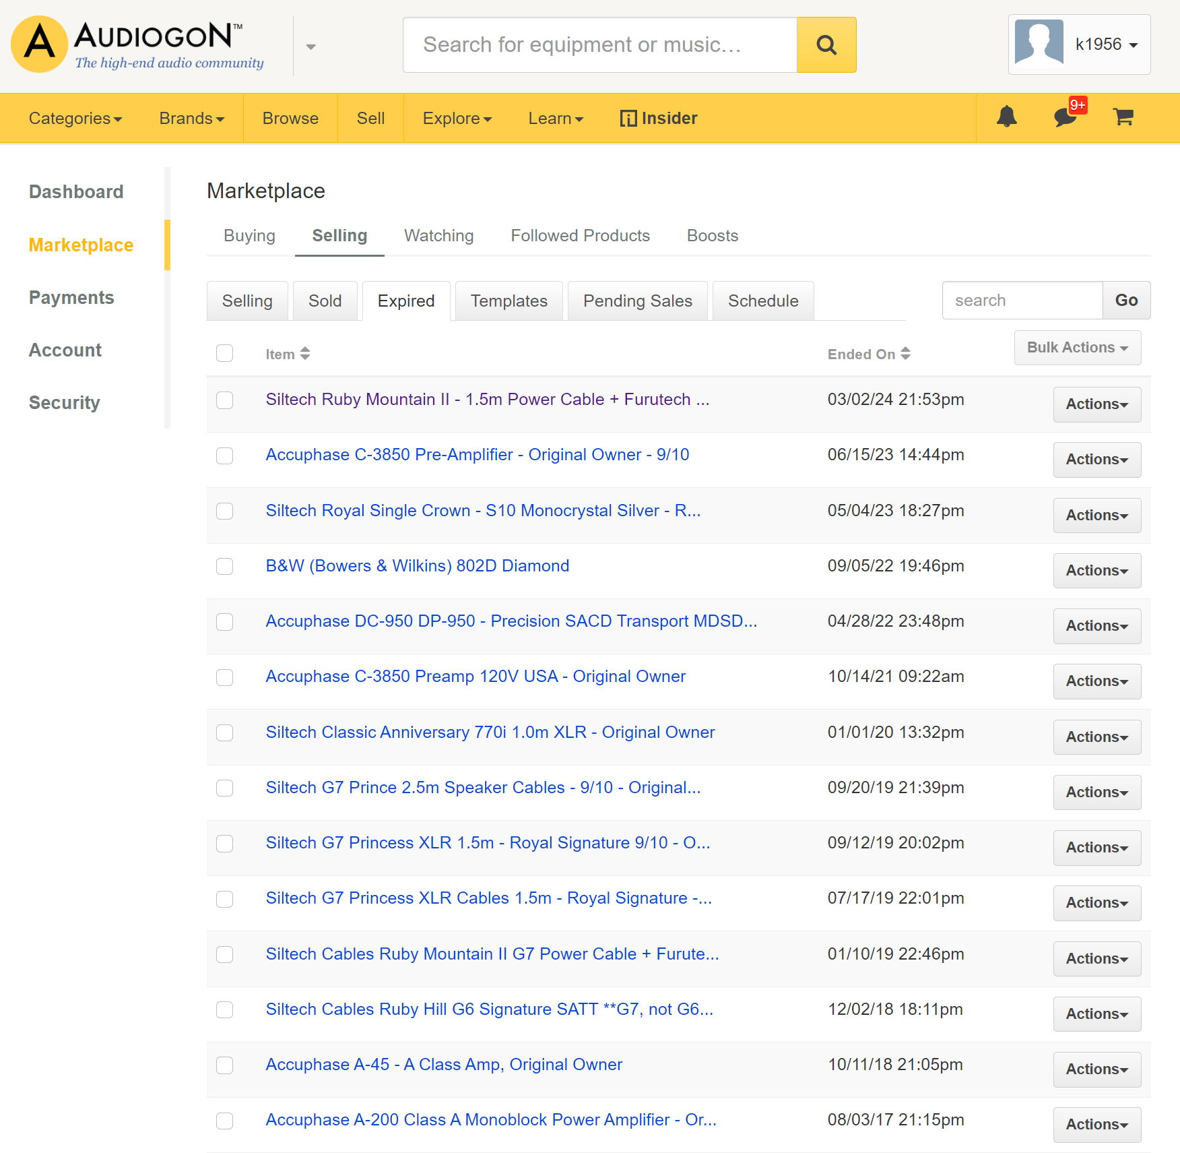Viewport: 1180px width, 1153px height.
Task: Select the Expired sub-tab
Action: (405, 301)
